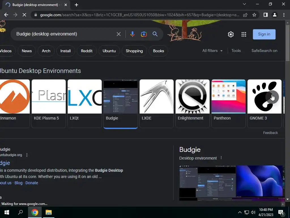The image size is (290, 218).
Task: Open SafeSearch on settings
Action: click(264, 51)
